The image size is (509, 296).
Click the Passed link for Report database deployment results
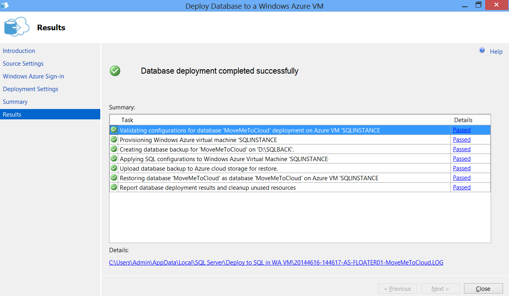[462, 187]
